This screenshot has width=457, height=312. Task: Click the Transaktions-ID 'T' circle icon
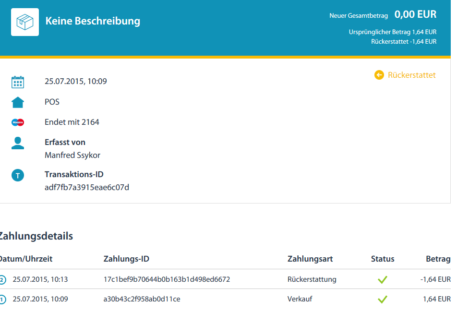[18, 176]
